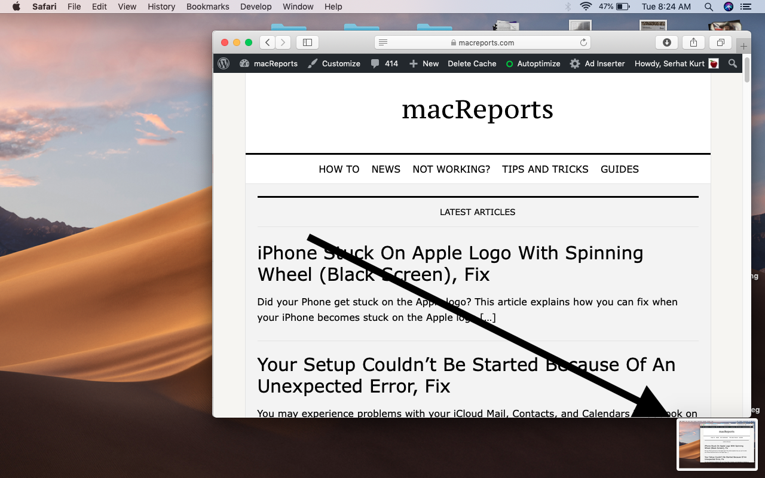This screenshot has width=765, height=478.
Task: Open the GUIDES category
Action: point(620,169)
